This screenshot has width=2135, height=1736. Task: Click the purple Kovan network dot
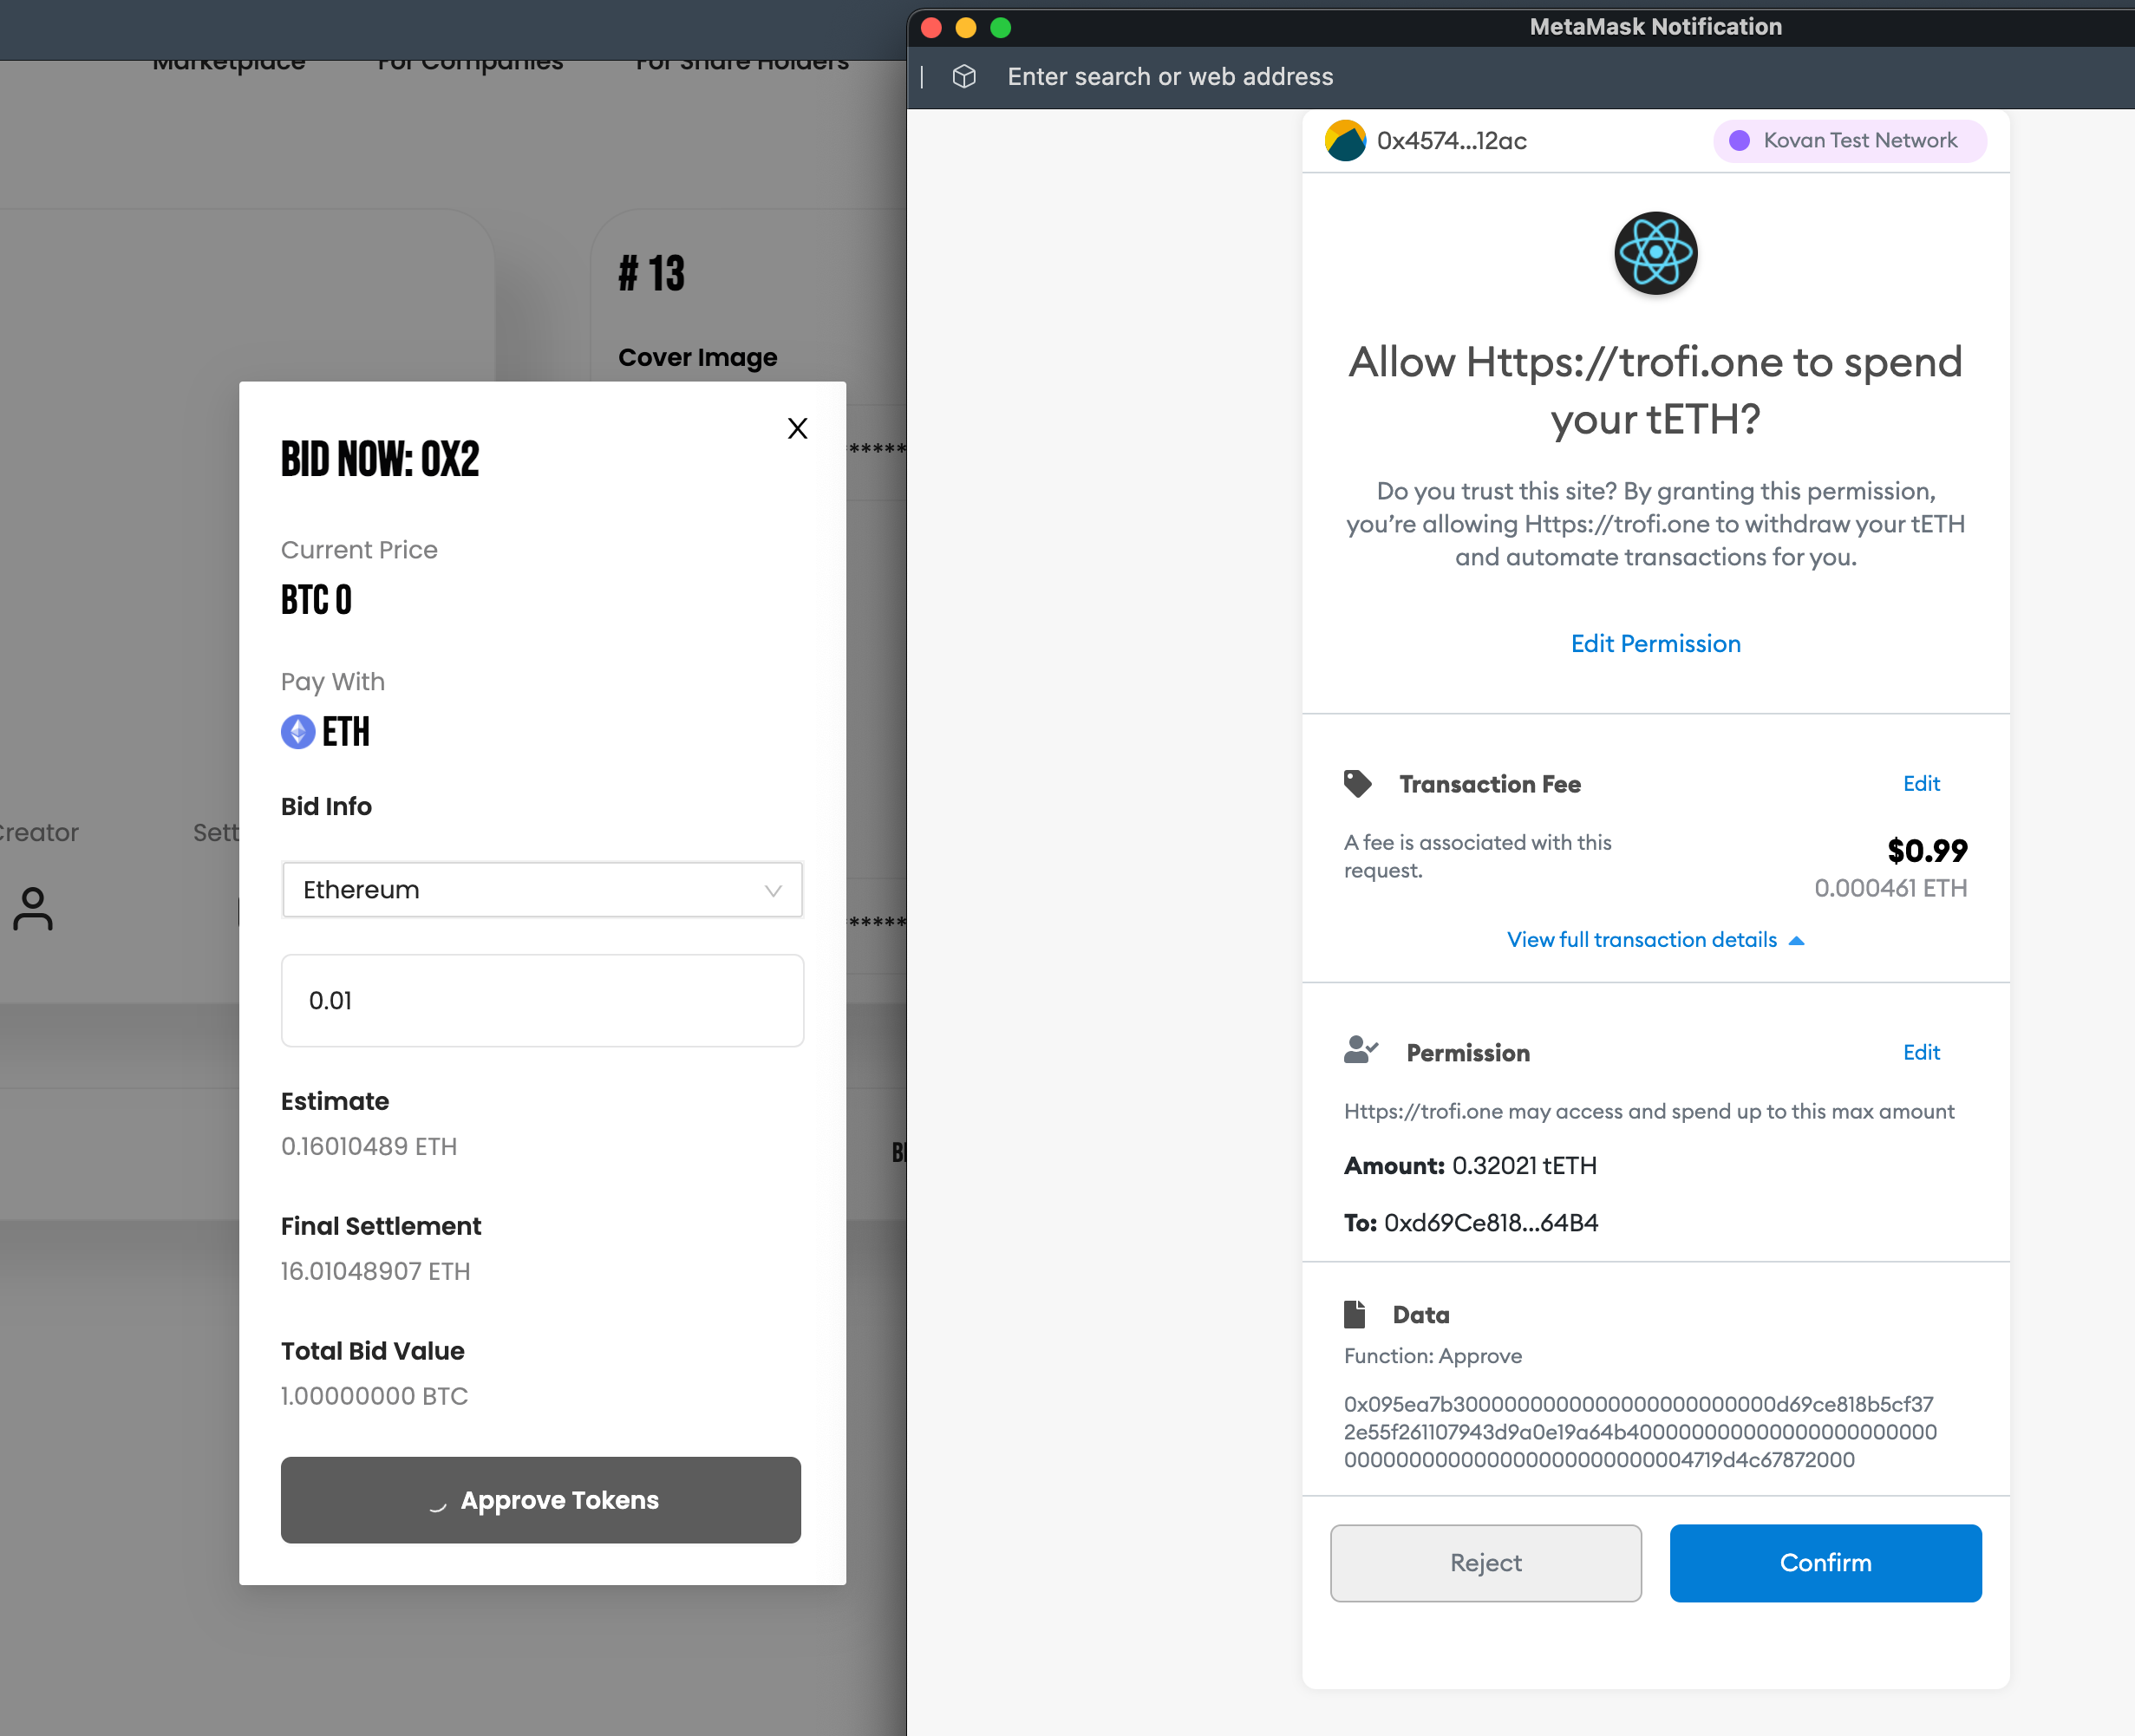1739,141
